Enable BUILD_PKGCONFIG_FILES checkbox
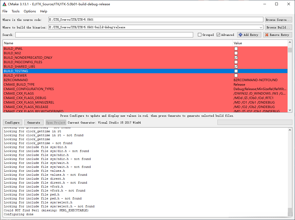This screenshot has height=220, width=295. (236, 62)
